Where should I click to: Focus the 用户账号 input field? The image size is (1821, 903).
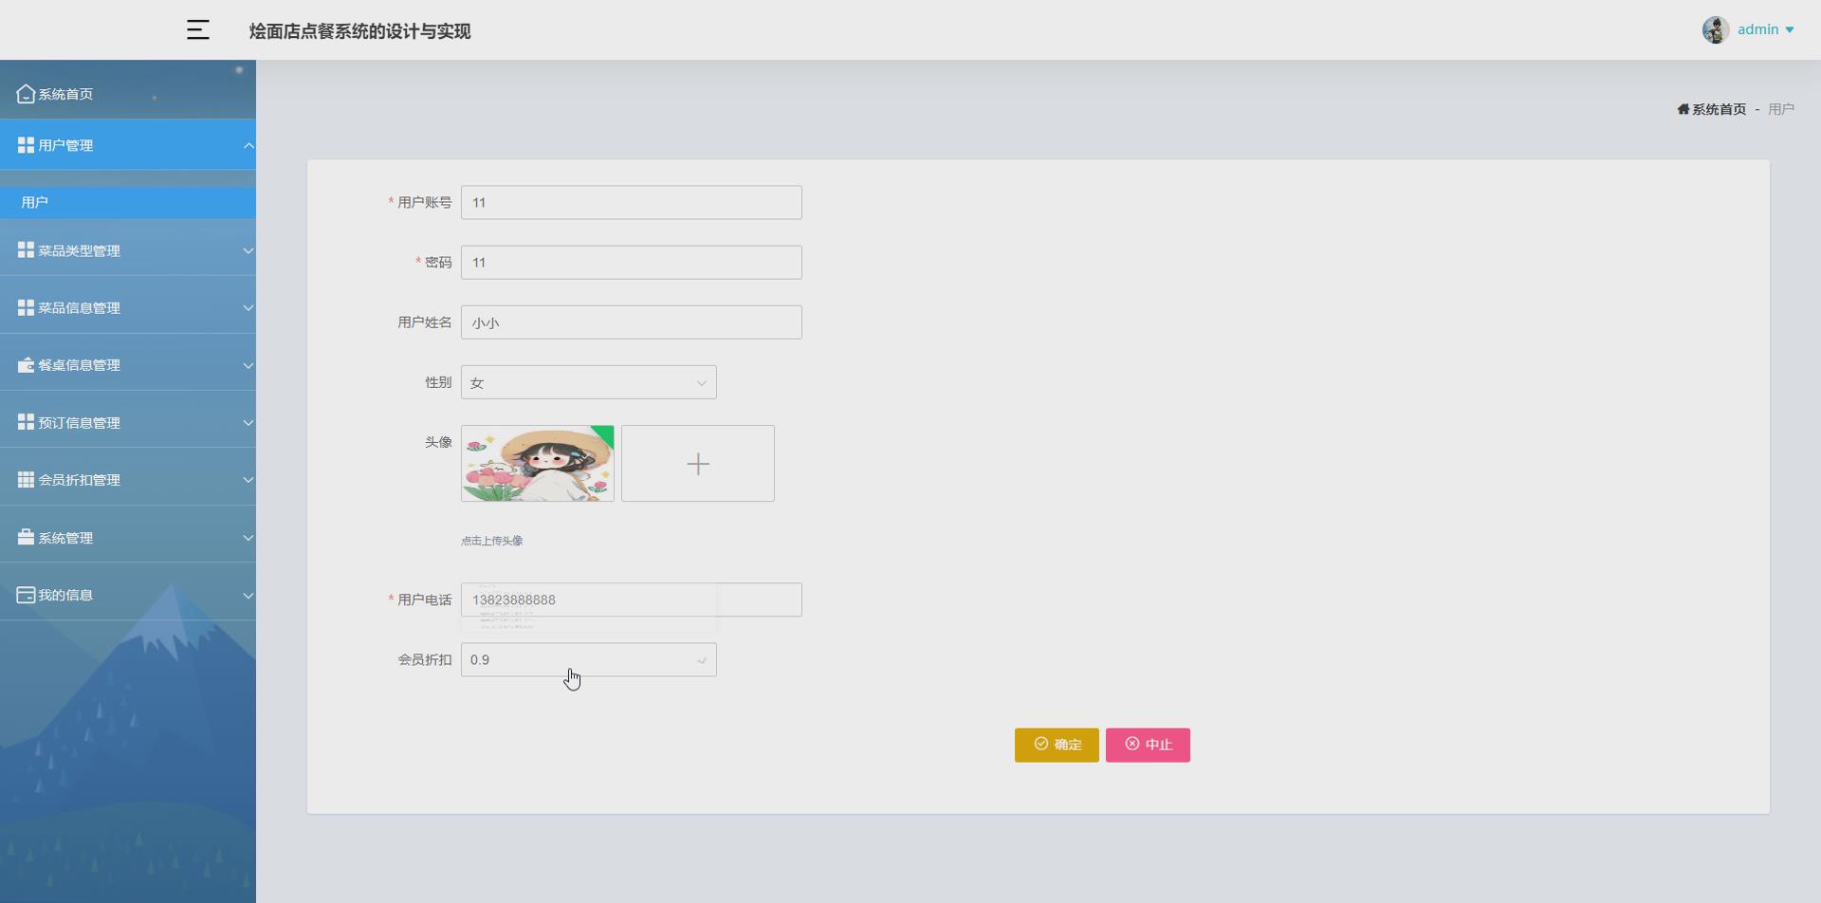tap(632, 202)
